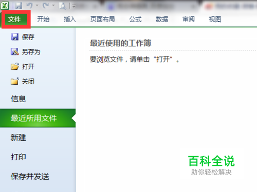
Task: Click the Undo arrow in quick access toolbar
Action: pyautogui.click(x=29, y=6)
